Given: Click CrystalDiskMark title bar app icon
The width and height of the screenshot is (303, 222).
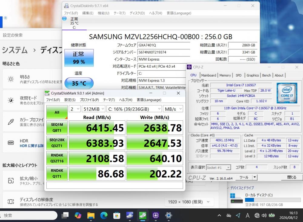Looking at the screenshot, I should pos(47,93).
